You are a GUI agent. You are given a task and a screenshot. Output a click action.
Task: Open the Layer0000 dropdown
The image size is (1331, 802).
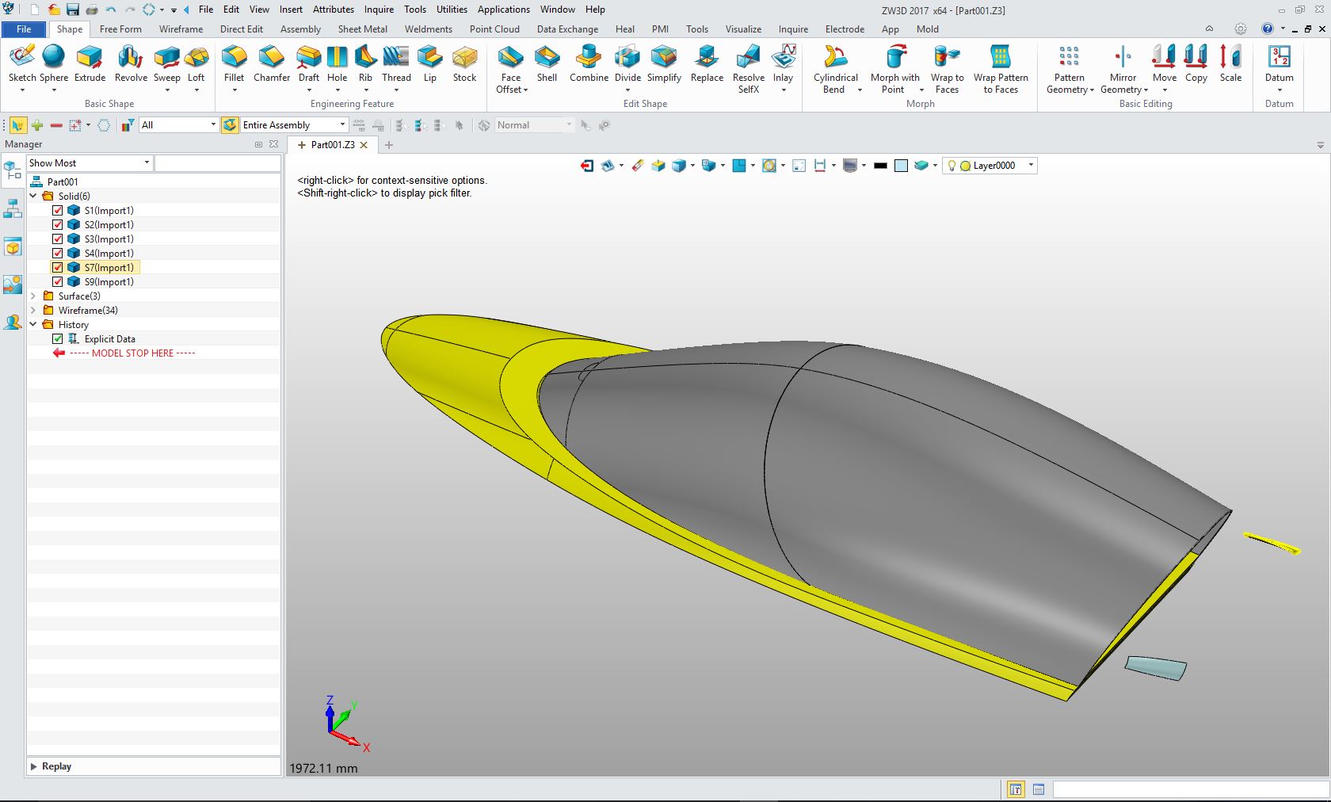pos(1031,166)
